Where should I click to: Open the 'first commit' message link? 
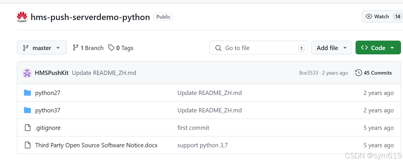pyautogui.click(x=193, y=128)
